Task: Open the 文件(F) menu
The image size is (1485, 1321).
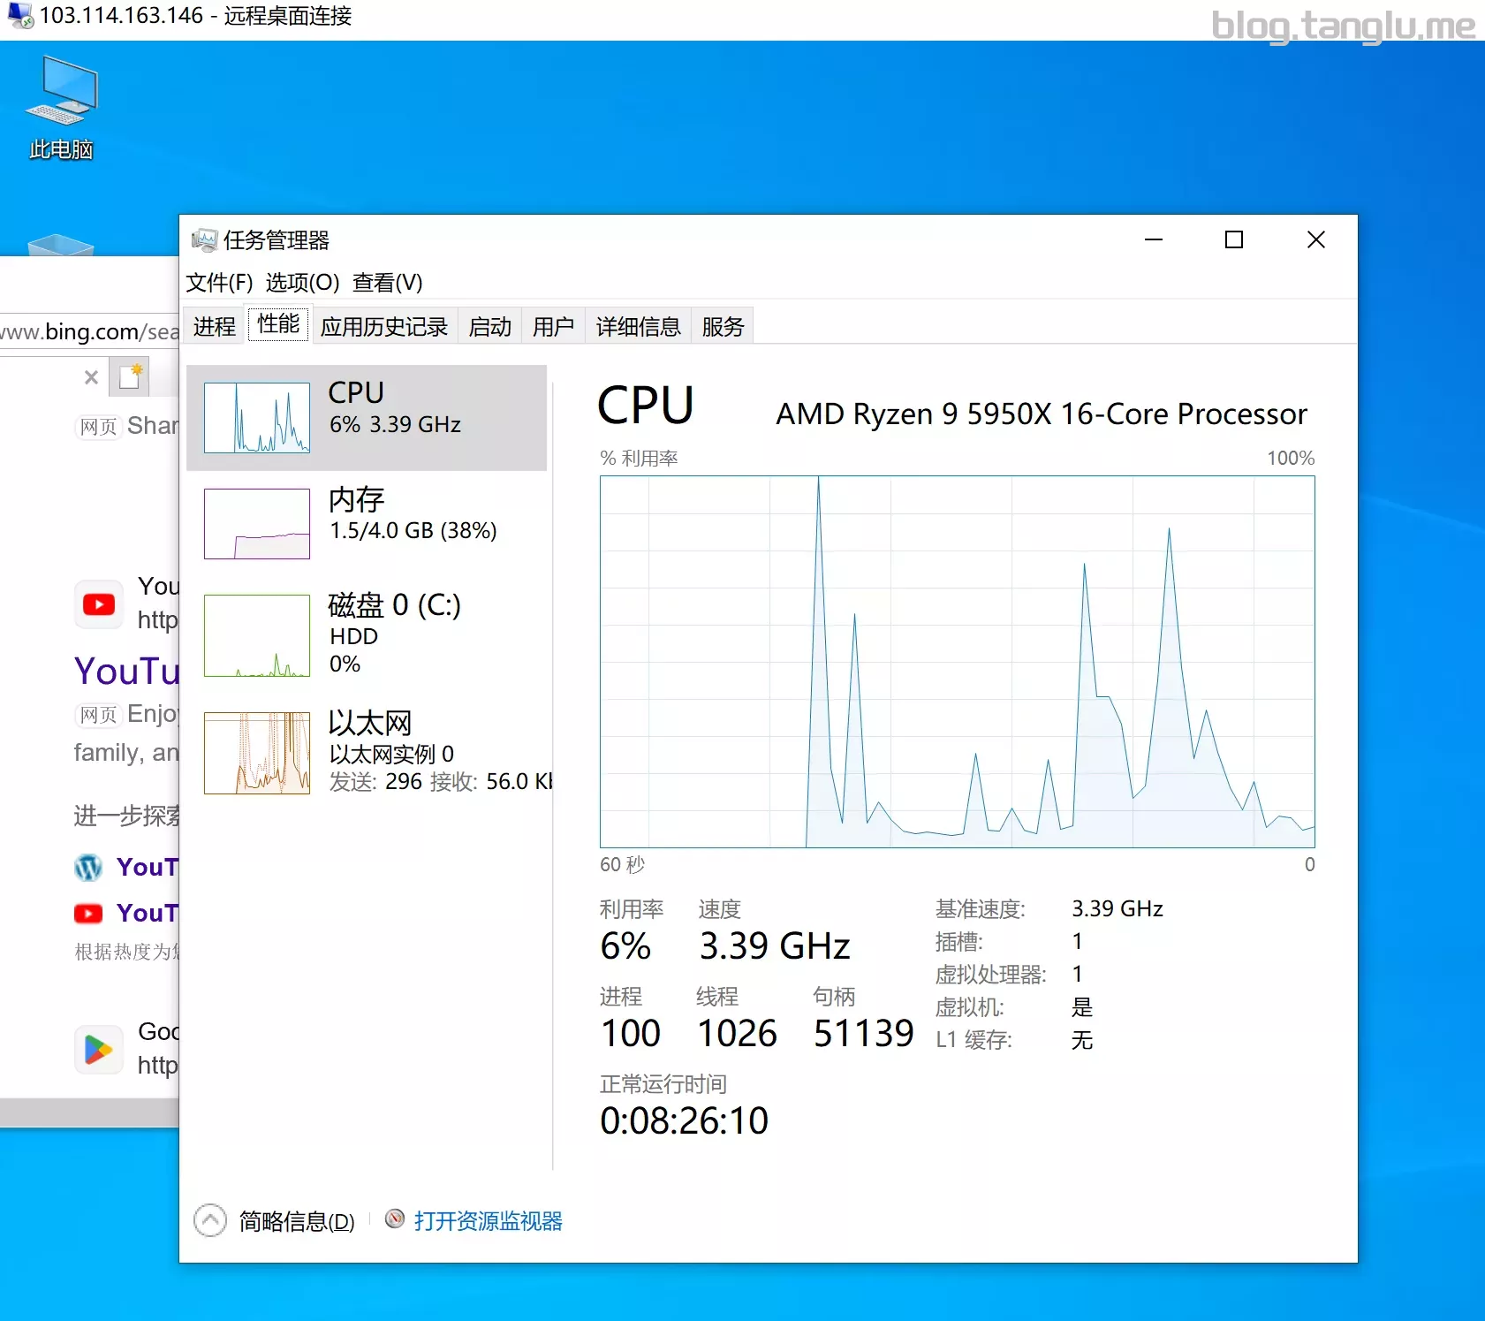Action: pos(219,283)
